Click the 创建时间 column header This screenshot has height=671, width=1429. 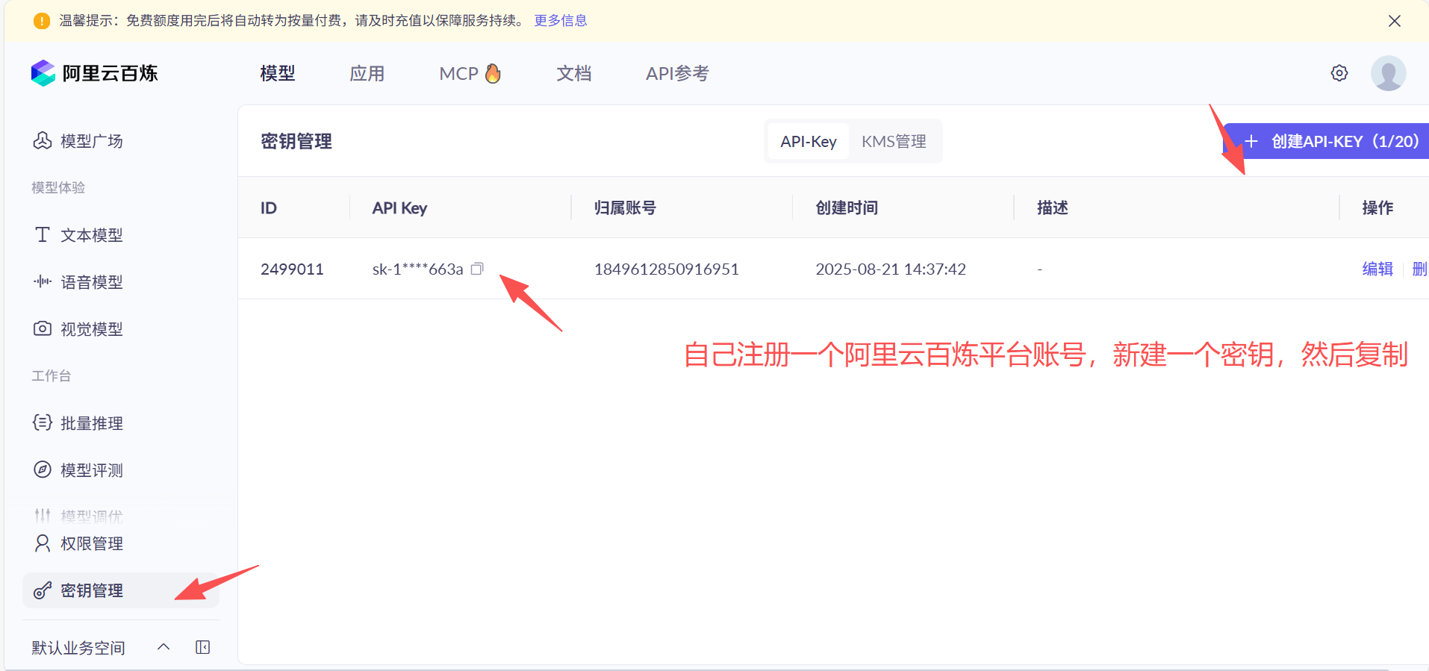(847, 207)
